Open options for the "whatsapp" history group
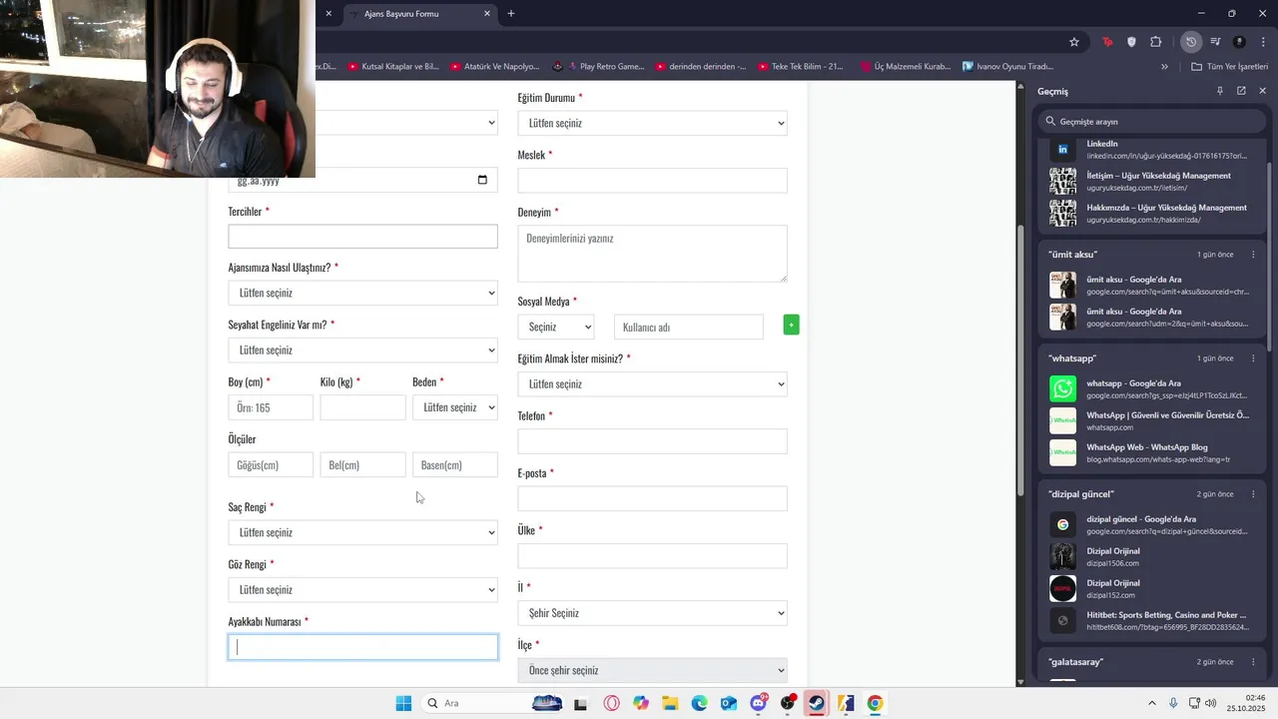The image size is (1278, 719). (1254, 359)
